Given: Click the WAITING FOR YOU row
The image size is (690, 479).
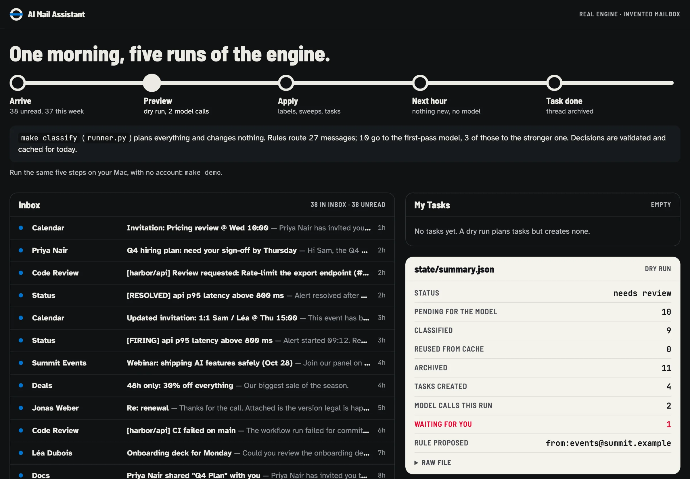Looking at the screenshot, I should pos(543,424).
